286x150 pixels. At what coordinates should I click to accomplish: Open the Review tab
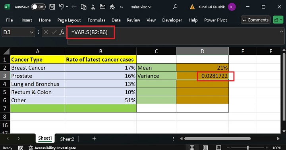pos(133,20)
